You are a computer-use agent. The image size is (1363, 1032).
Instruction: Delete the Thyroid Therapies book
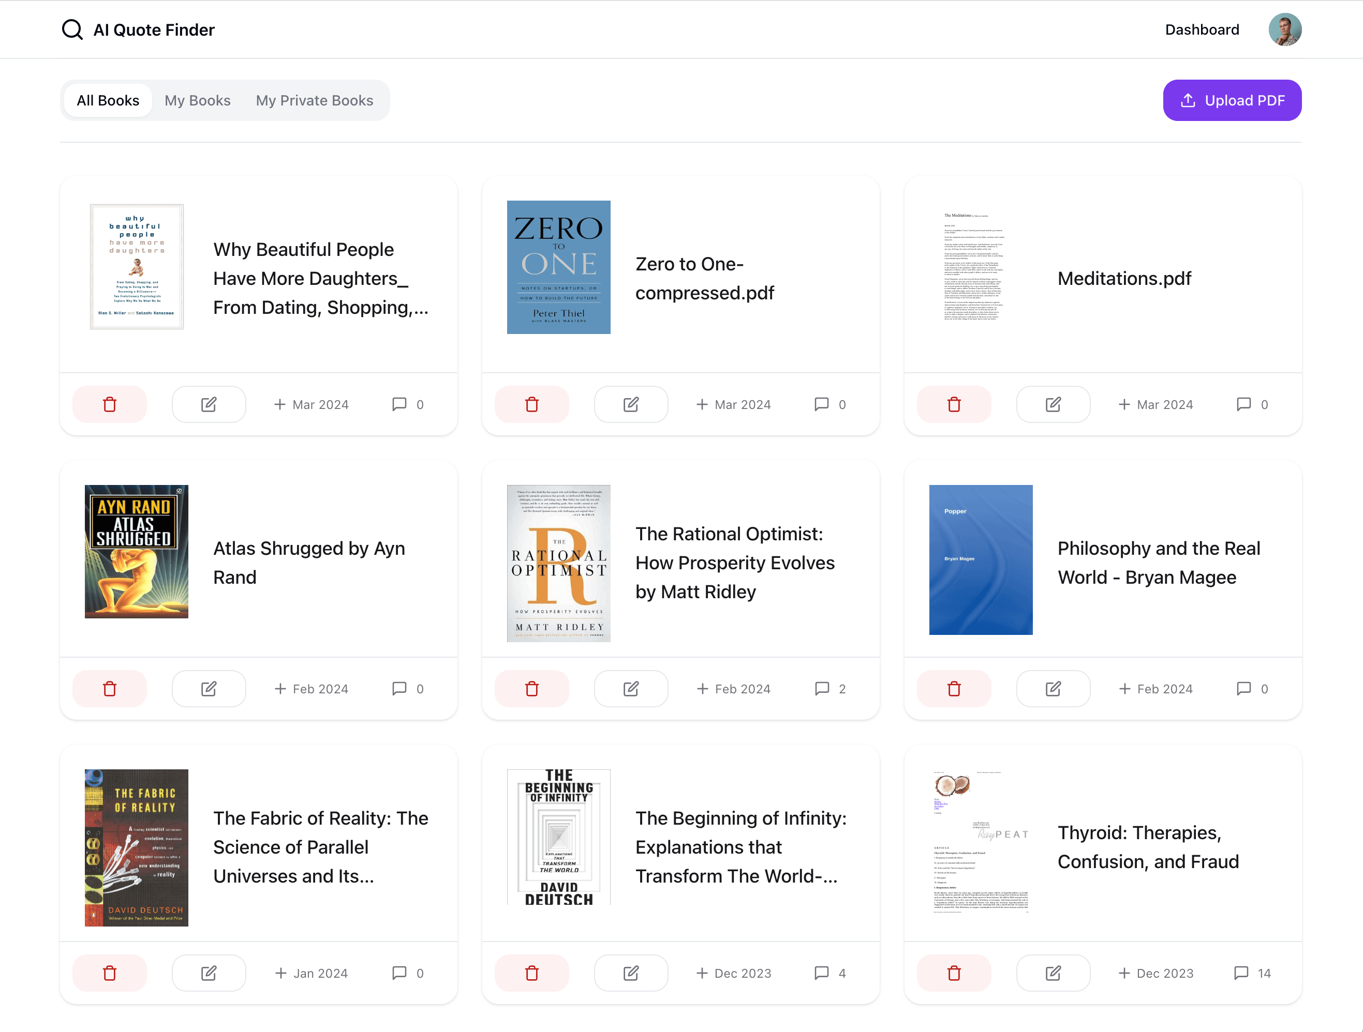coord(953,973)
